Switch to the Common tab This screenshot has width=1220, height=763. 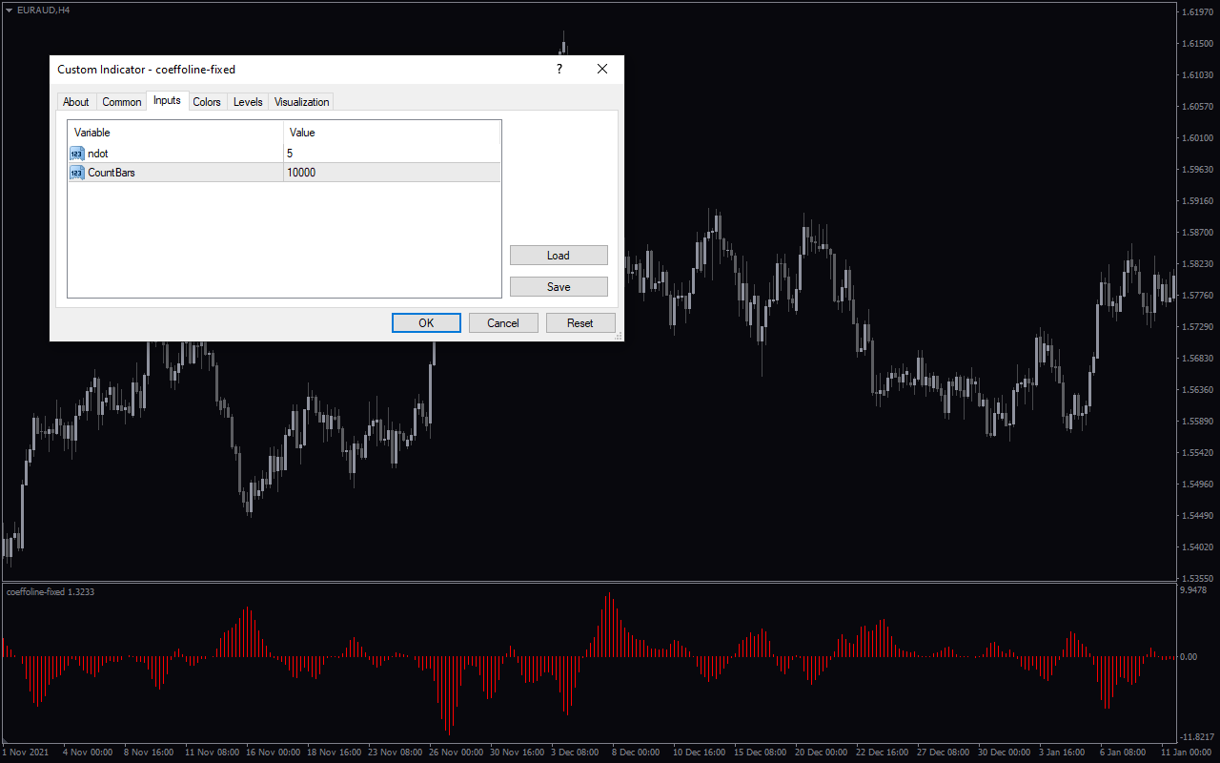point(122,102)
